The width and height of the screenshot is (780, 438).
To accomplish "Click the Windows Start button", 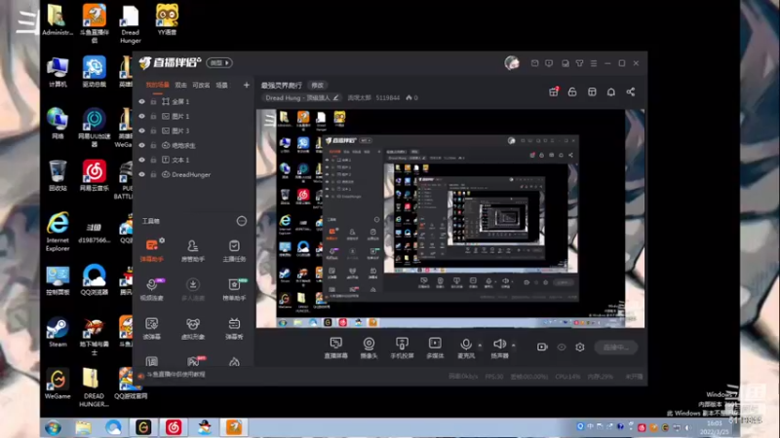I will point(53,427).
